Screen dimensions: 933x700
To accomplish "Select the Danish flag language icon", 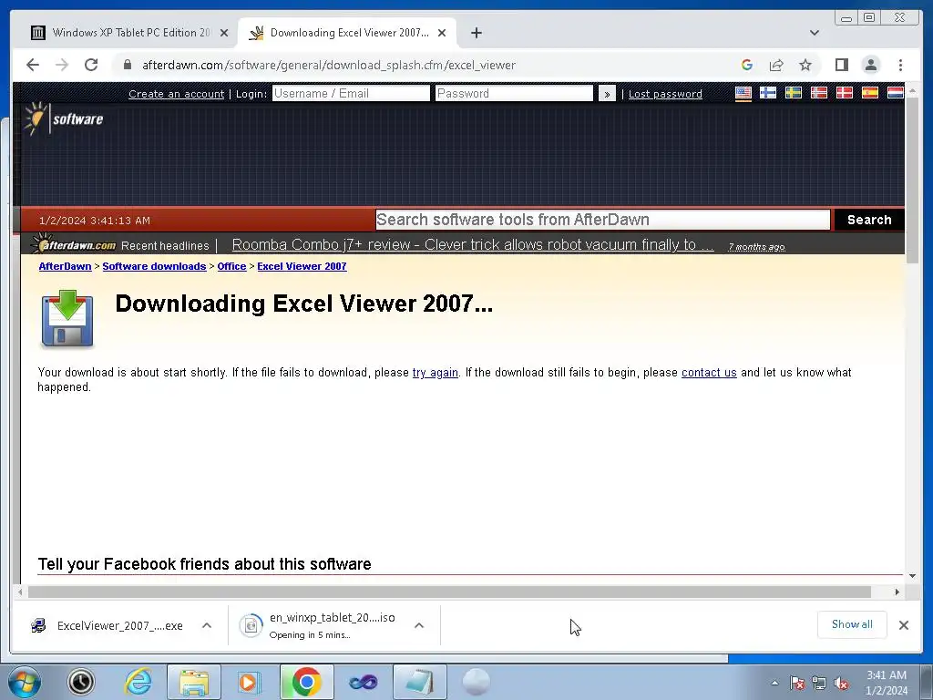I will (x=845, y=93).
